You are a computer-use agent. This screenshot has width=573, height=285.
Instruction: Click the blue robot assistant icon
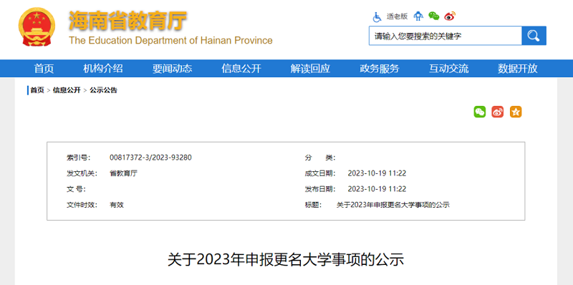coord(418,16)
